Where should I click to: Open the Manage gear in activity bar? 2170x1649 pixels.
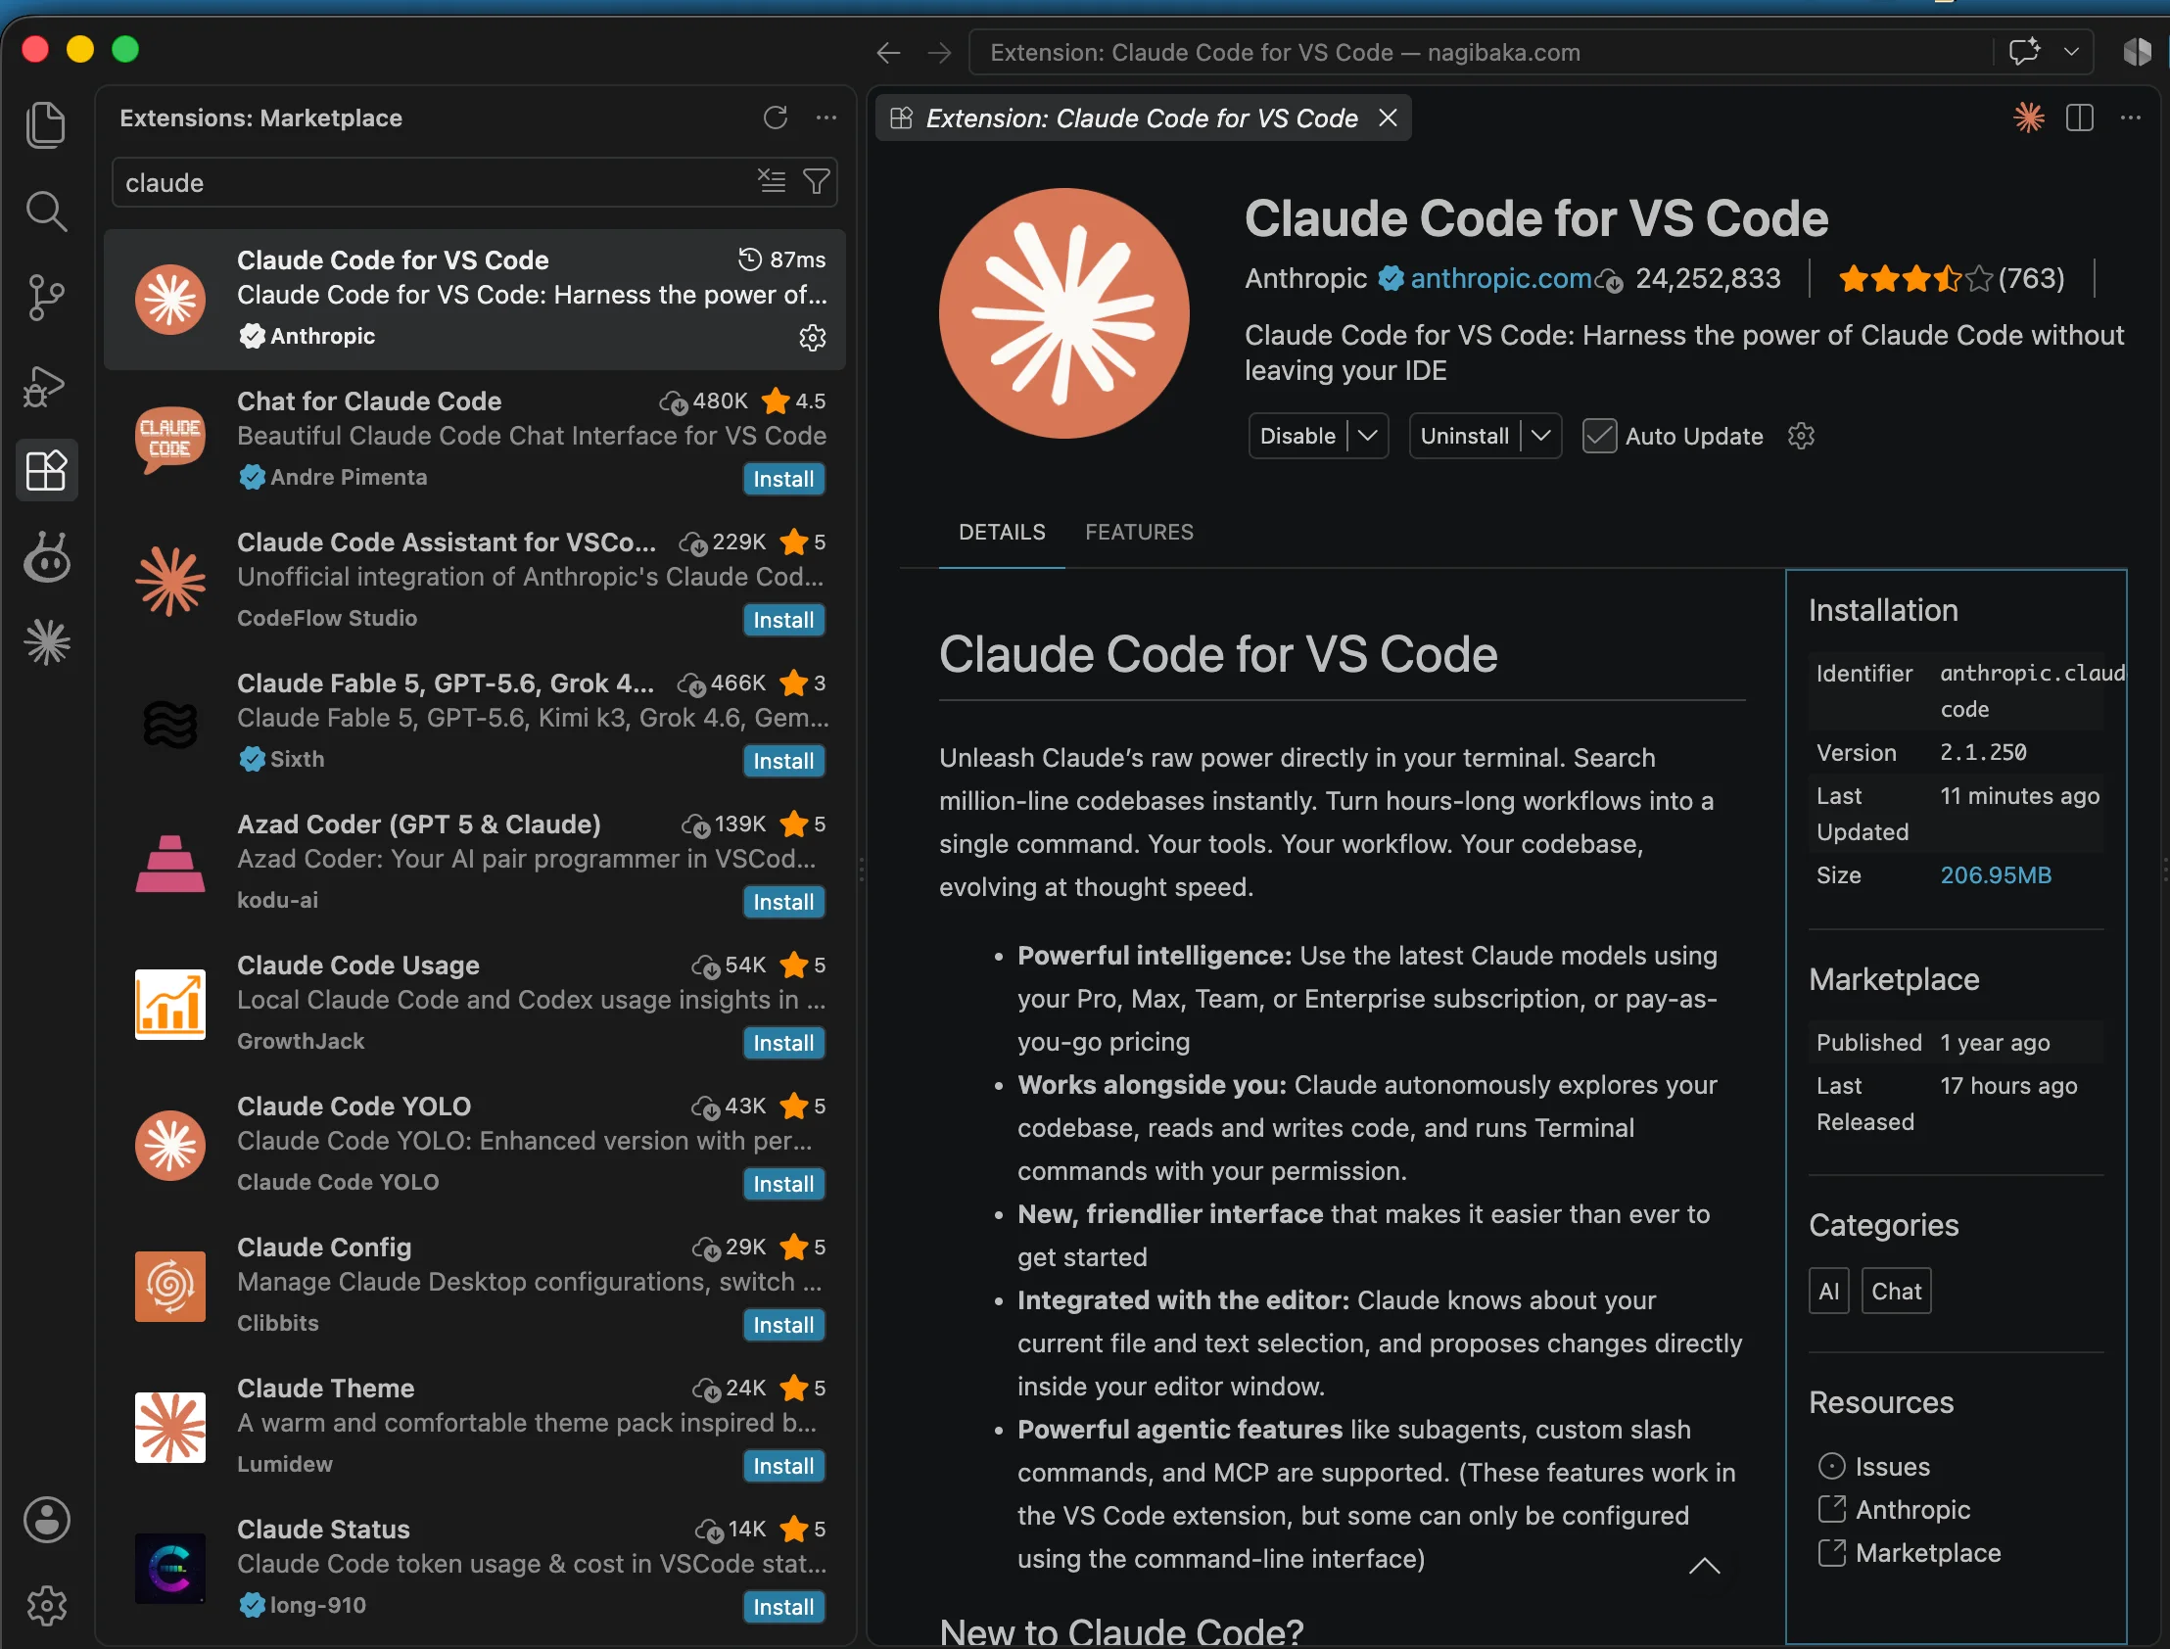point(46,1606)
